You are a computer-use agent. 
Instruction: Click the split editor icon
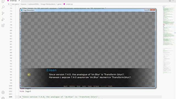click(x=170, y=1)
